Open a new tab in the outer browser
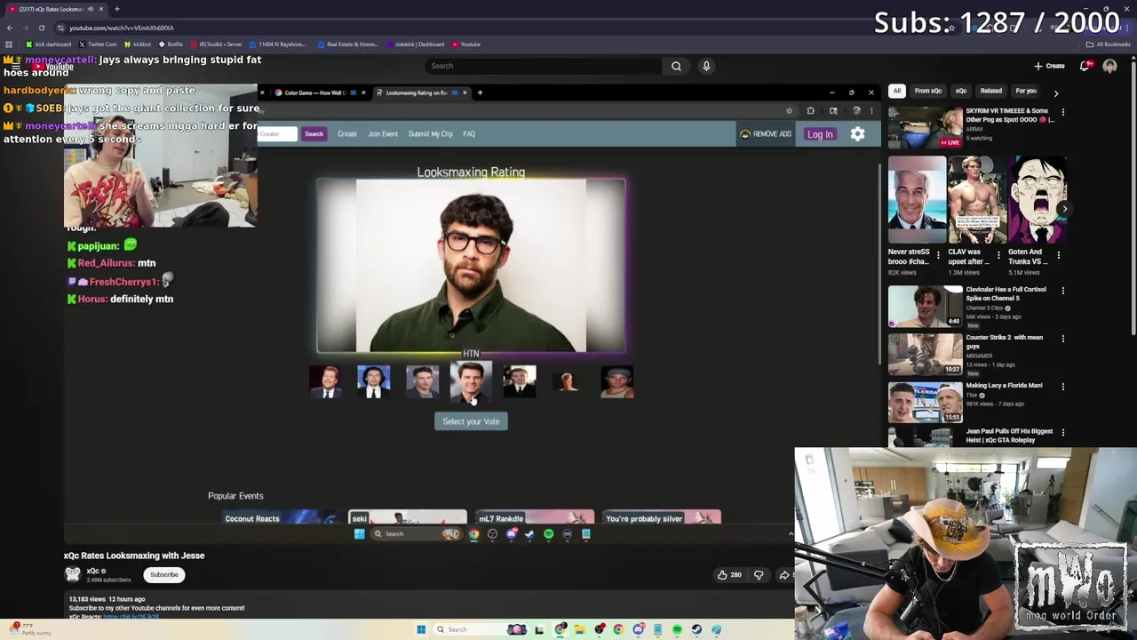 click(116, 9)
